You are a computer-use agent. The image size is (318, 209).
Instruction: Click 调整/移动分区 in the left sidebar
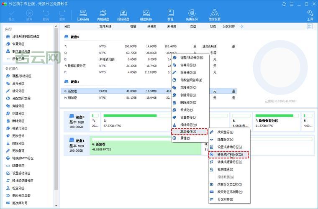(x=21, y=76)
